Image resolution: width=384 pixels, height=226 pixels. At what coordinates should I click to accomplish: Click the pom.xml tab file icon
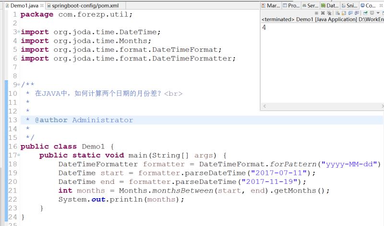(x=49, y=5)
